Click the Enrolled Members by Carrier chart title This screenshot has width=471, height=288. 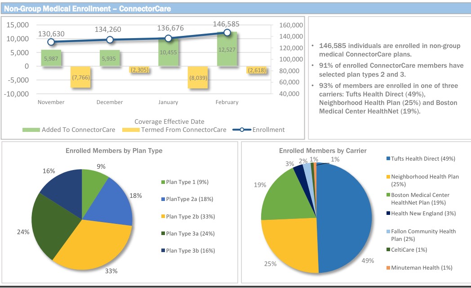coord(323,151)
